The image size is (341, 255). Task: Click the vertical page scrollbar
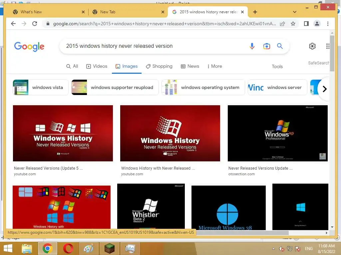332,53
